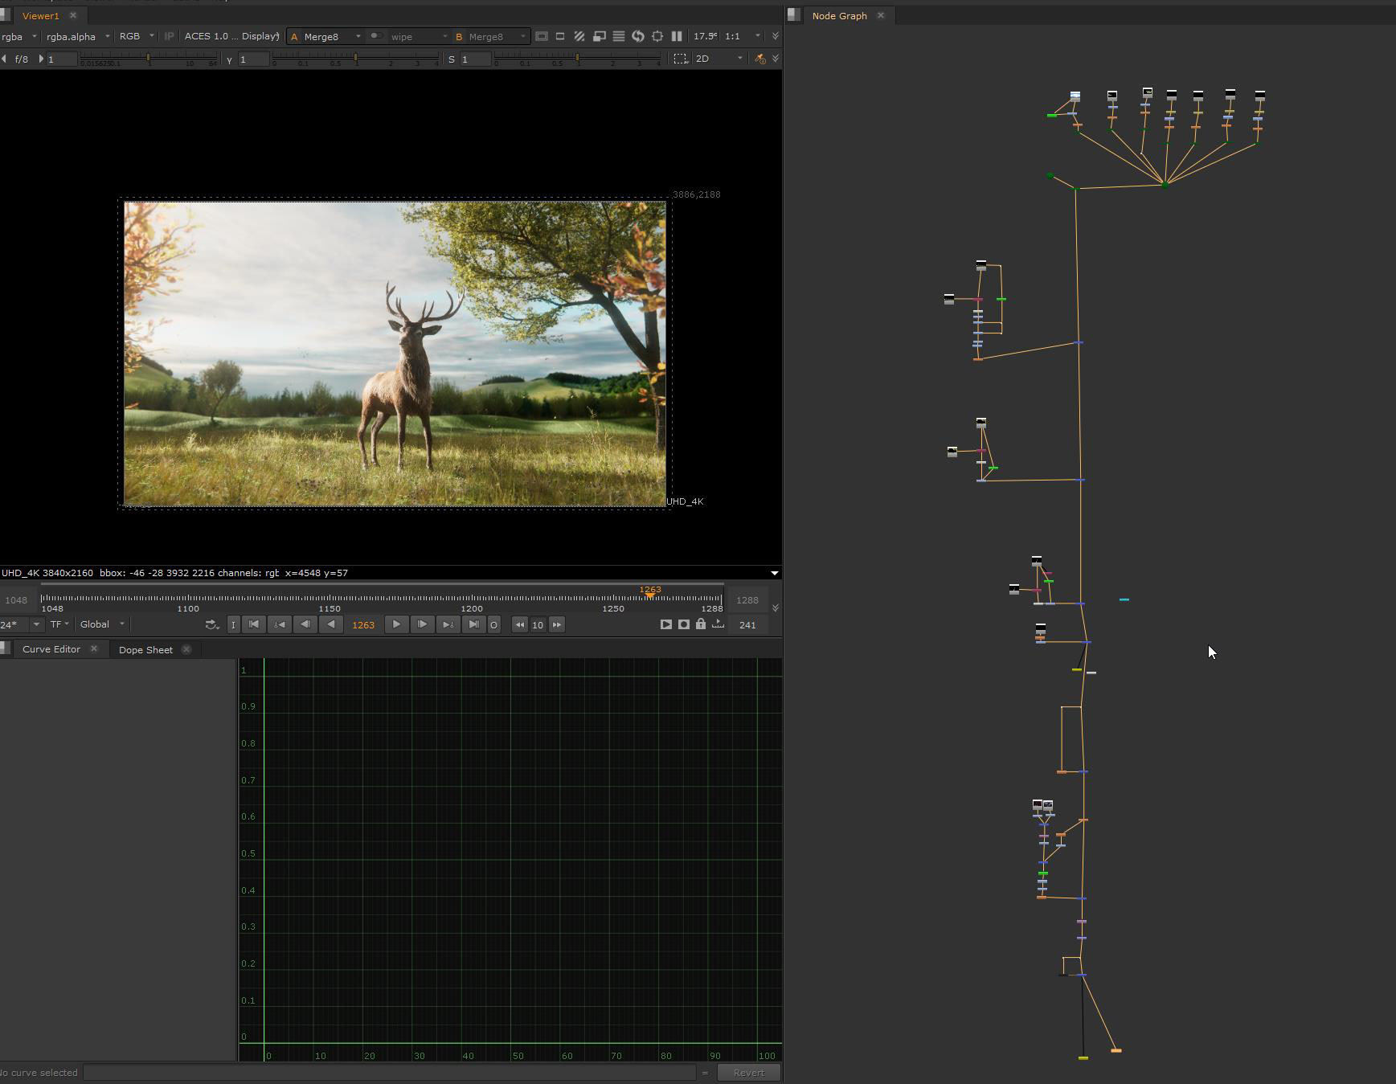Close the Dope Sheet tab
1396x1084 pixels.
tap(186, 649)
